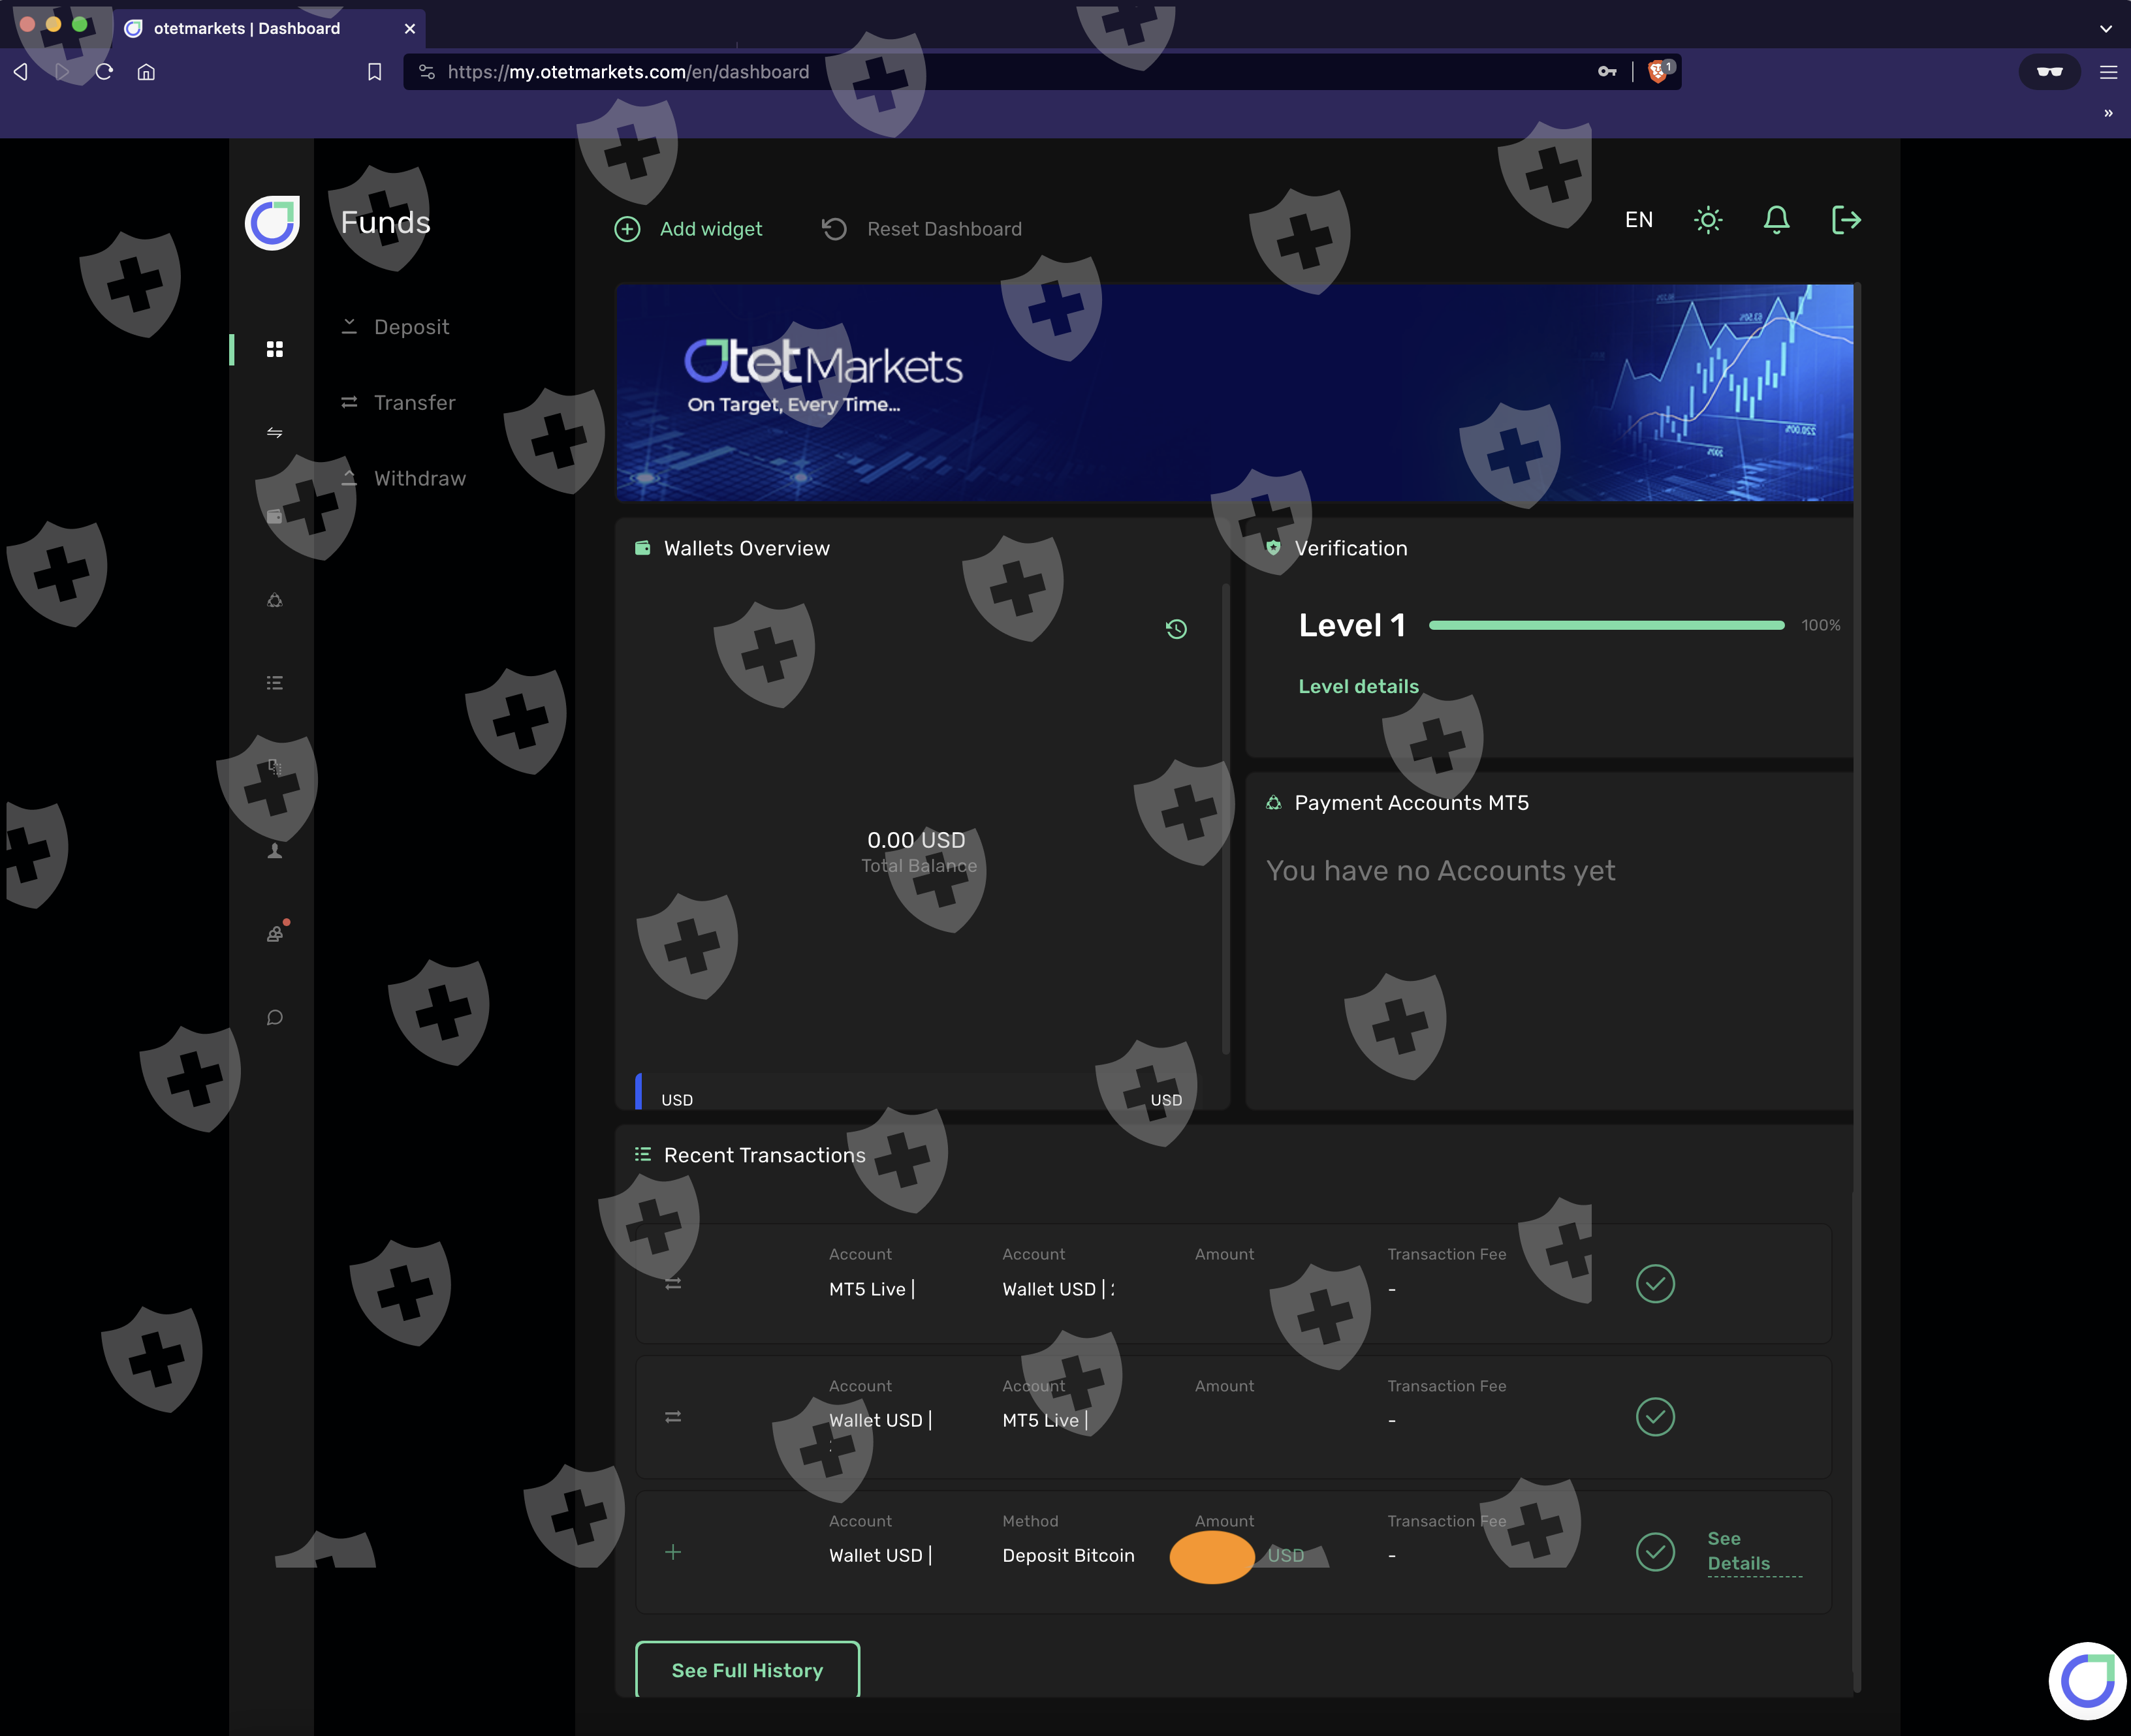Open the dashboard grid icon in sidebar

pyautogui.click(x=274, y=349)
